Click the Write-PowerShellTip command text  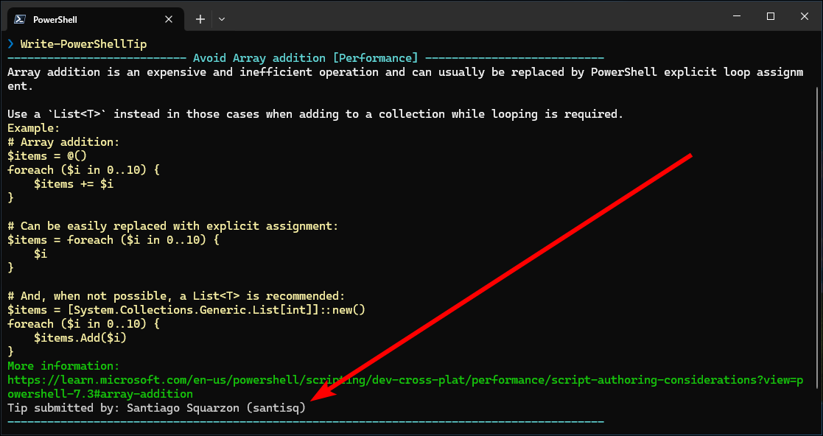(x=83, y=44)
